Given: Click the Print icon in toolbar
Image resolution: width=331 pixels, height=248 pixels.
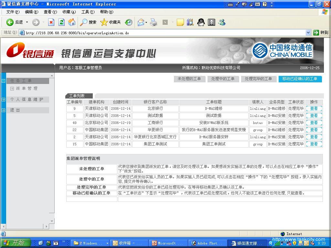Looking at the screenshot, I should click(154, 22).
